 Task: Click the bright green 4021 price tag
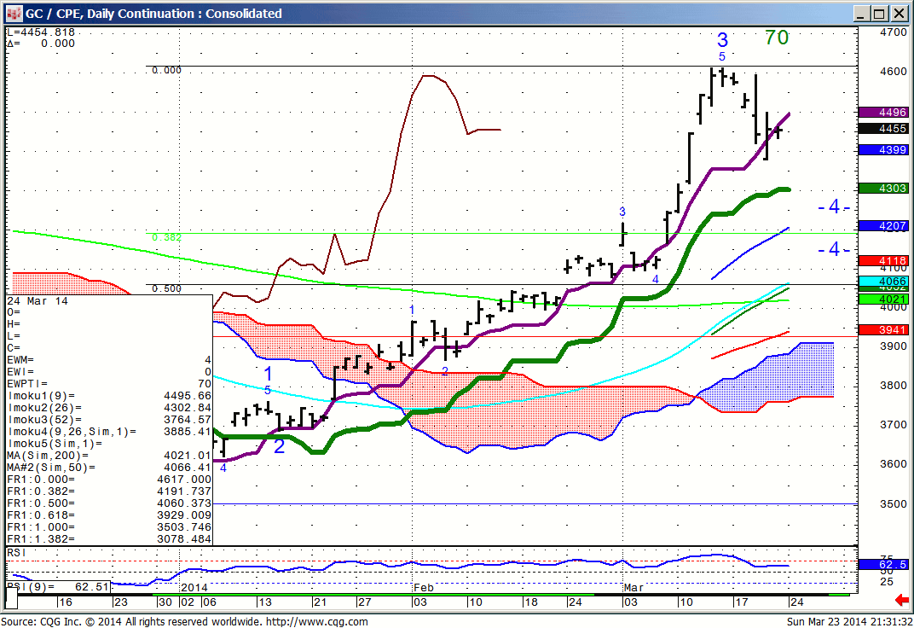[x=883, y=299]
